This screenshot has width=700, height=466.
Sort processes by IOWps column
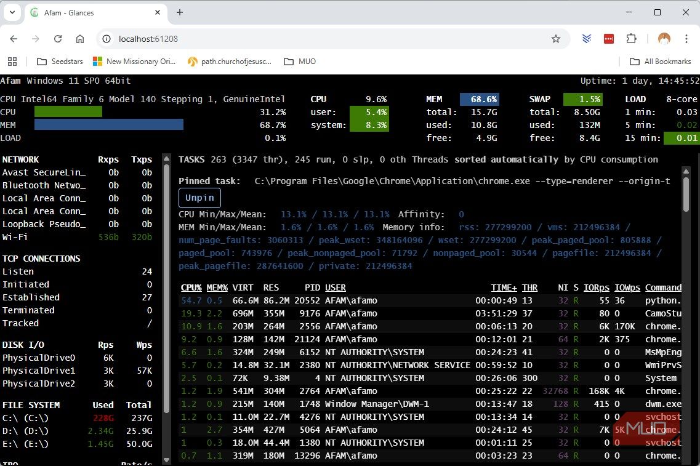[627, 288]
